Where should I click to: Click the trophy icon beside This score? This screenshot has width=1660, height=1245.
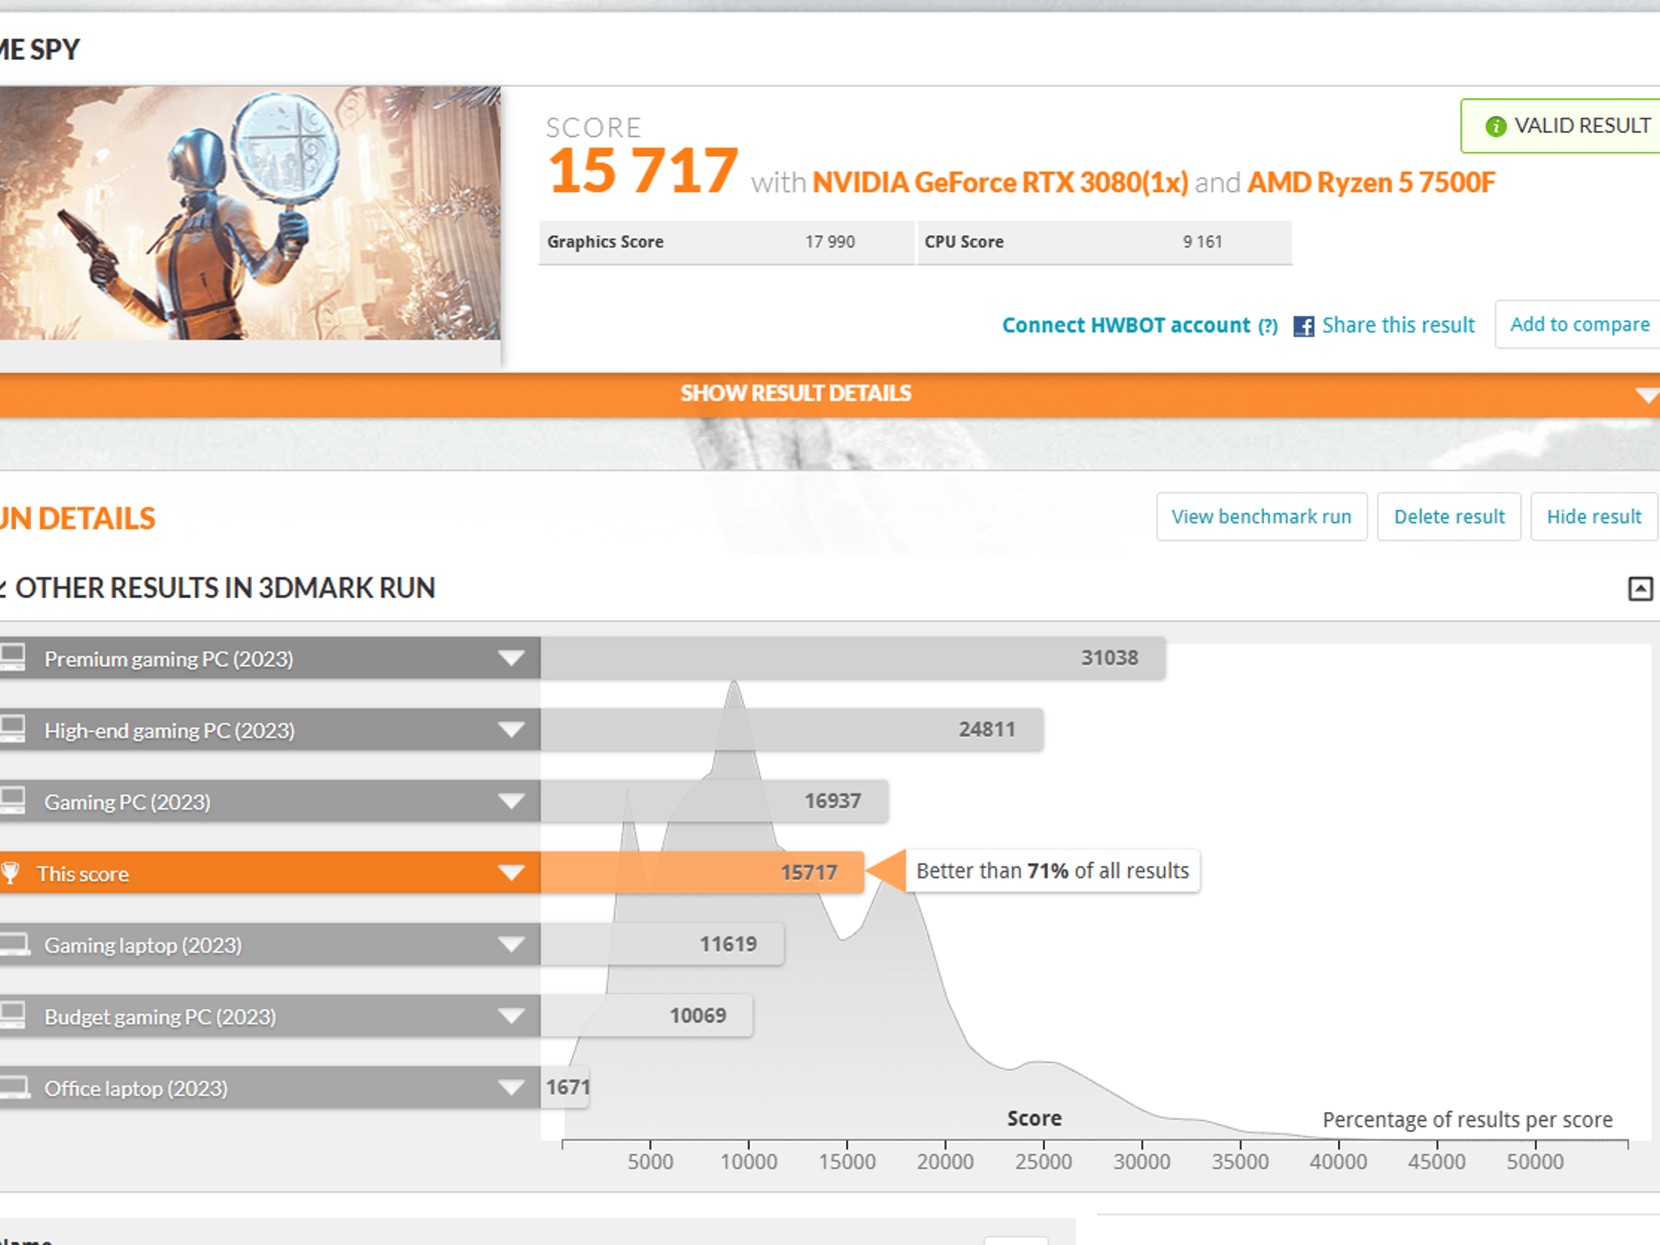pyautogui.click(x=10, y=873)
